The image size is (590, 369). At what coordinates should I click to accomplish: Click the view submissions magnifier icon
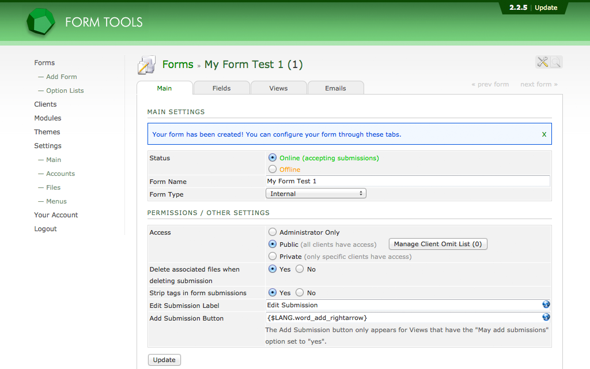pos(556,62)
